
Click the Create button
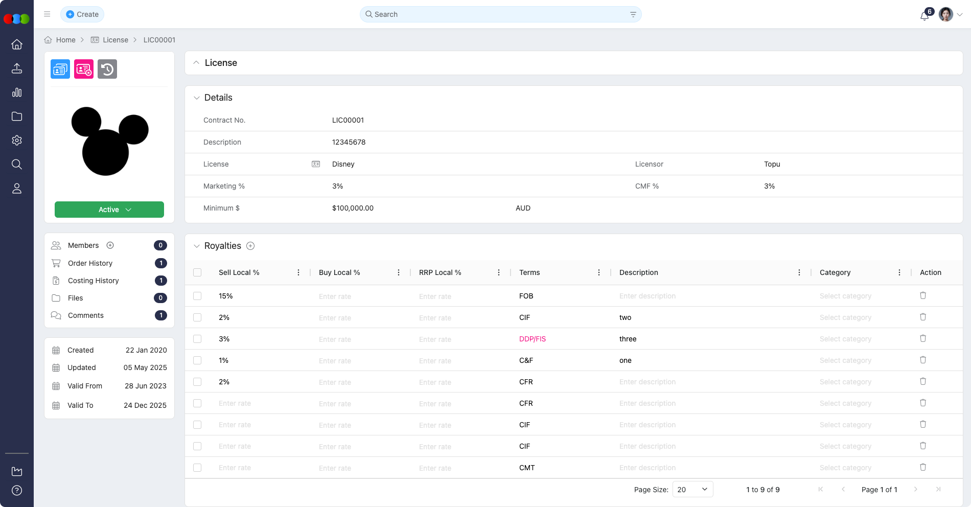click(82, 14)
